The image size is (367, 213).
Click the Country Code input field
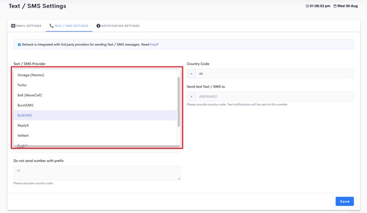tap(274, 74)
